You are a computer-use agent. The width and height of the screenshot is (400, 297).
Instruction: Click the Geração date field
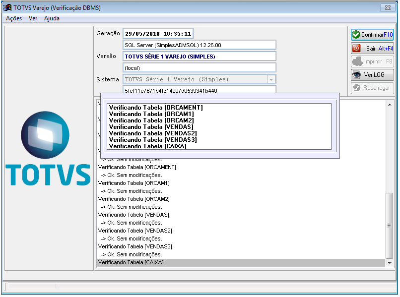click(x=158, y=33)
